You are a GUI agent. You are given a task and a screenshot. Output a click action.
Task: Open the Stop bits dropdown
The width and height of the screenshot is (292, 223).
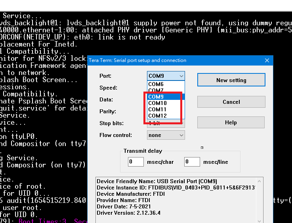(181, 124)
